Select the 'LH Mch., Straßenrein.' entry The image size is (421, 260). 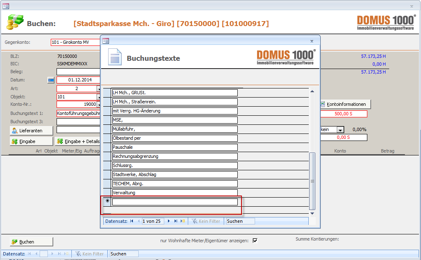175,102
